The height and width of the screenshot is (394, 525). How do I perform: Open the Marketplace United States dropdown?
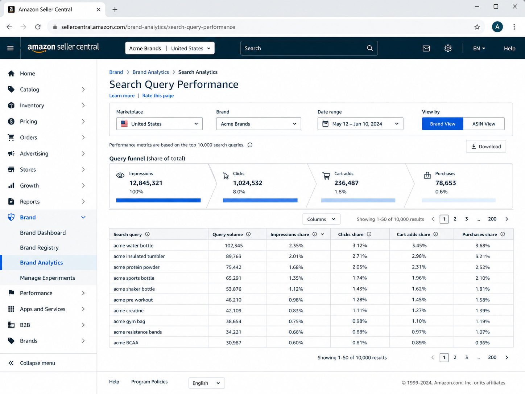(160, 124)
